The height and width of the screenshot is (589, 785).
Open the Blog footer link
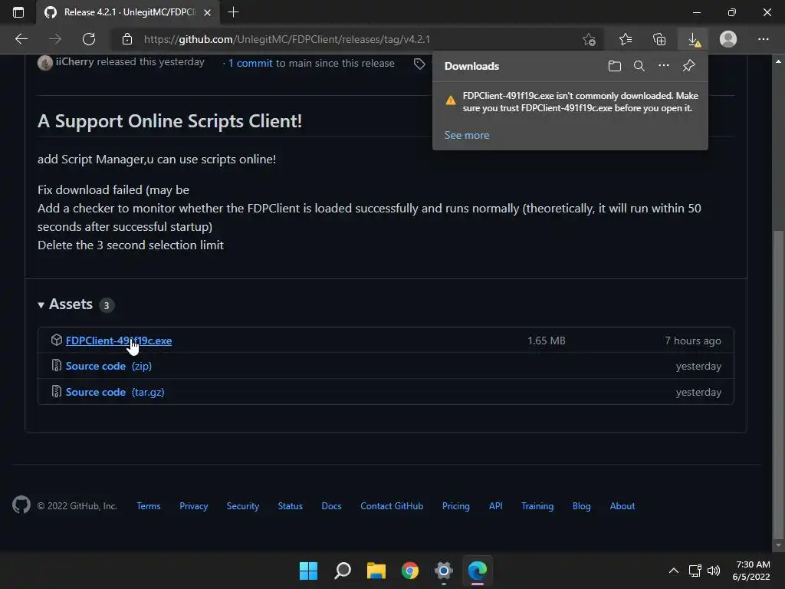click(x=582, y=506)
